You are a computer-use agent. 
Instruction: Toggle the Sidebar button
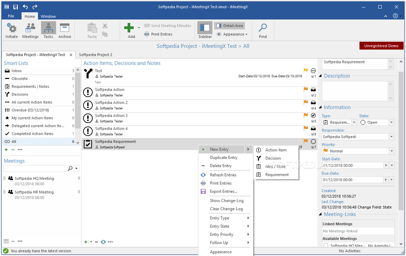[x=205, y=30]
